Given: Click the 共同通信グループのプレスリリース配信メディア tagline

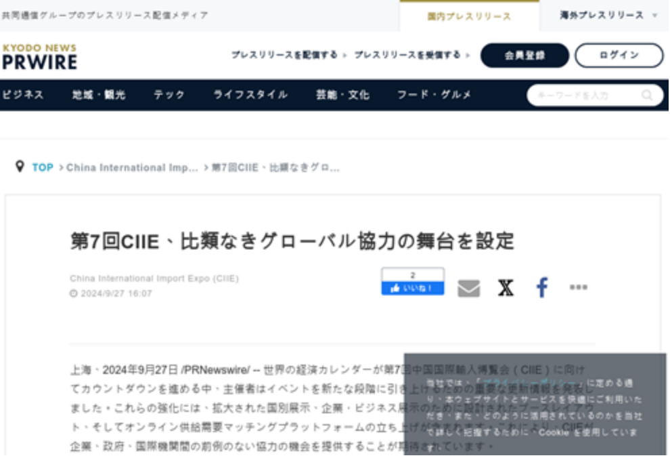Looking at the screenshot, I should coord(105,16).
